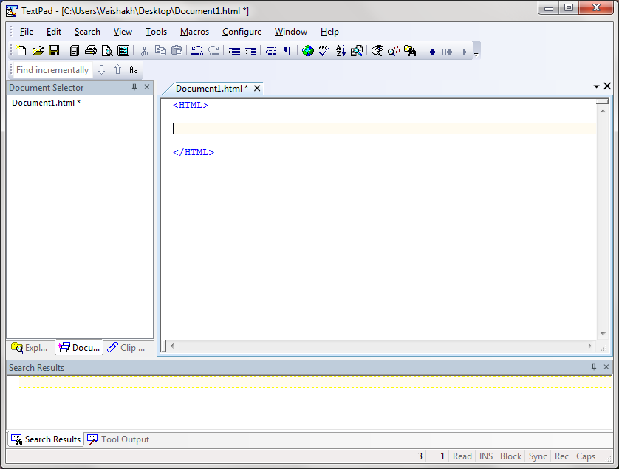Switch to the Tool Output tab
619x469 pixels.
point(118,439)
